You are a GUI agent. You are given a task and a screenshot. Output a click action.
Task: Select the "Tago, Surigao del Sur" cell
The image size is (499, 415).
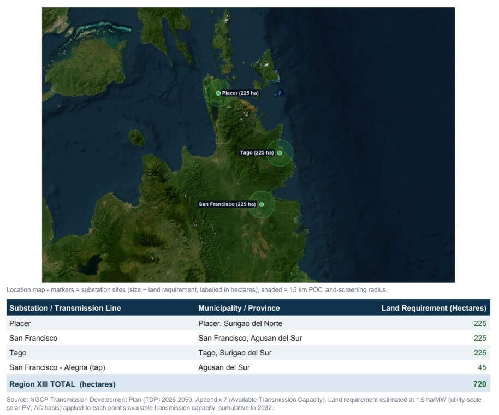tap(235, 353)
